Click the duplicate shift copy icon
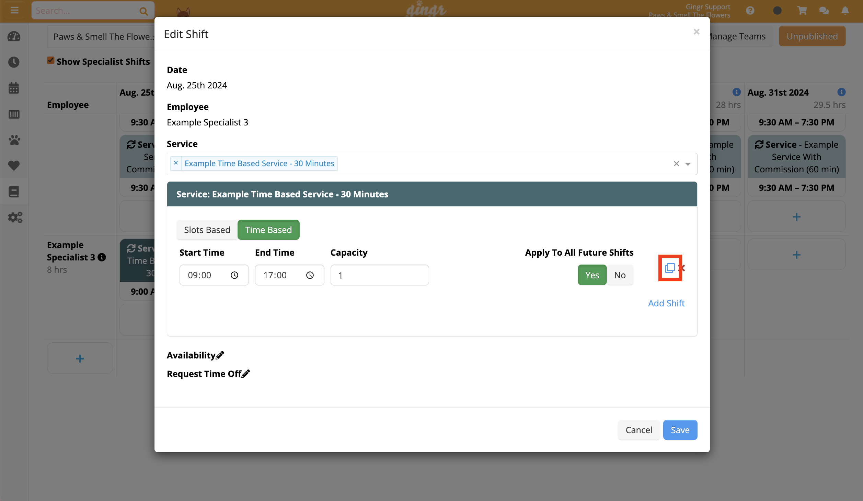 click(670, 268)
